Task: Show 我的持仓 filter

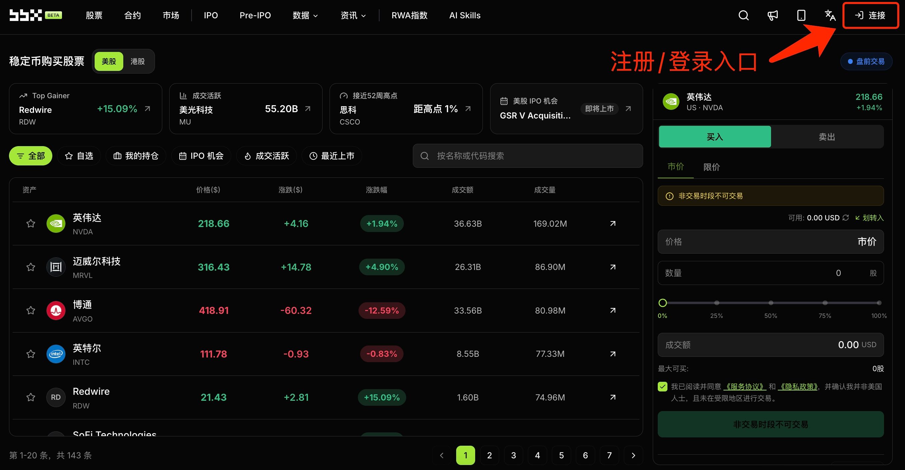Action: point(136,156)
